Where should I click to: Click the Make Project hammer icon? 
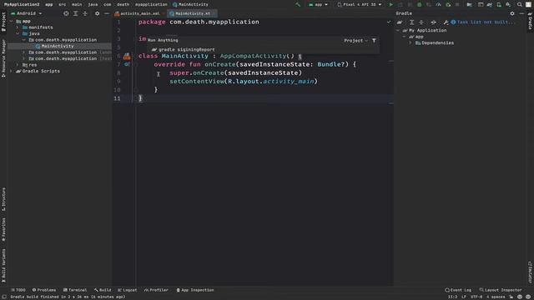[298, 5]
